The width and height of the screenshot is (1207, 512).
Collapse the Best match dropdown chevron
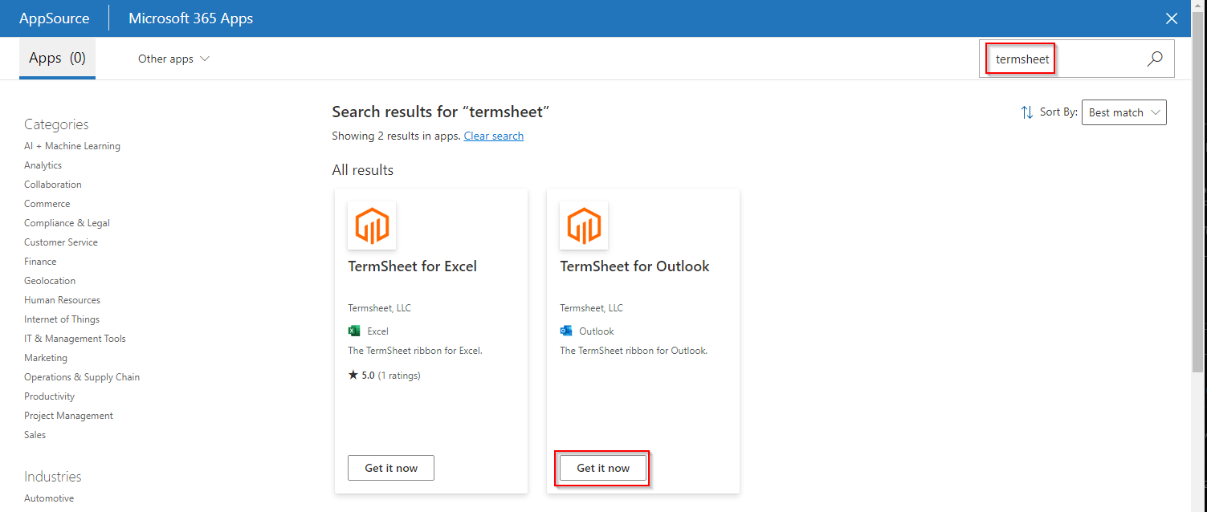pyautogui.click(x=1154, y=112)
